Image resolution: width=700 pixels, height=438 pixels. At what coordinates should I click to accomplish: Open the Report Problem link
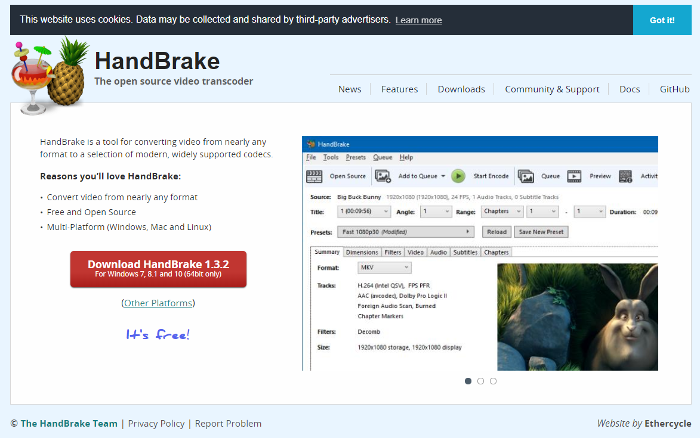228,424
